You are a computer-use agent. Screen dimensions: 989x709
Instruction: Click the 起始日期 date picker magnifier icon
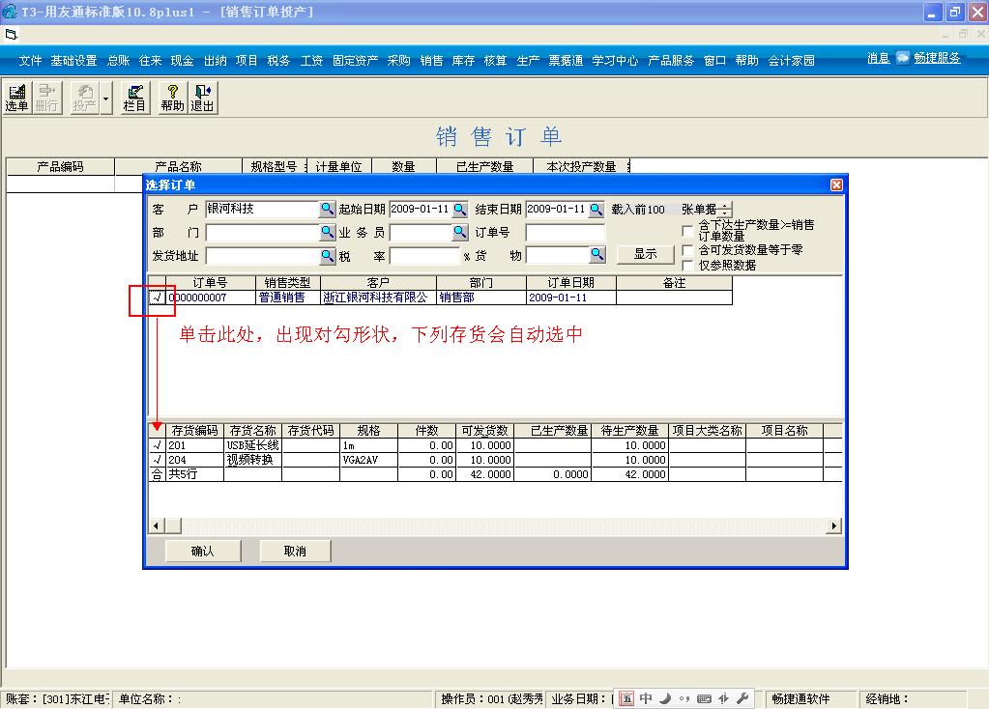click(x=458, y=208)
